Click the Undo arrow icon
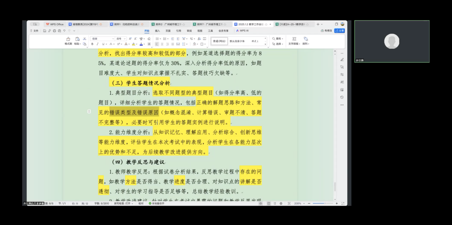The image size is (452, 225). tap(64, 31)
